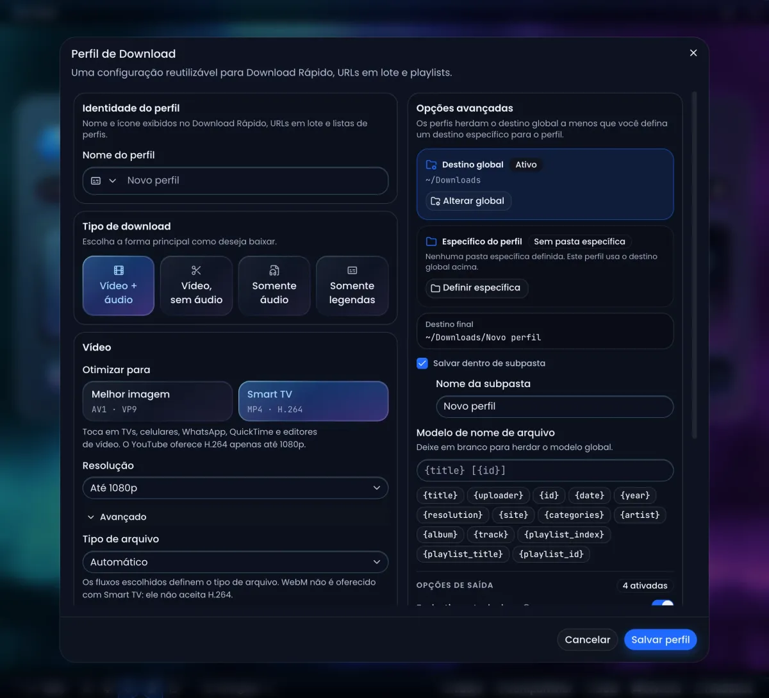
Task: Open the Tipo de arquivo dropdown
Action: 235,562
